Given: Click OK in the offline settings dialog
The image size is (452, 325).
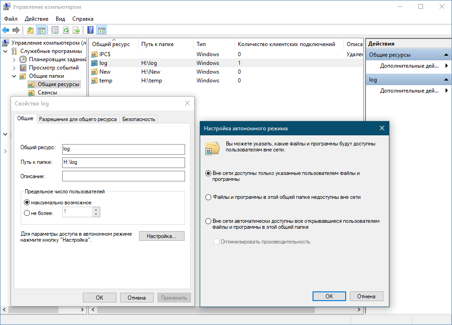Looking at the screenshot, I should [329, 296].
